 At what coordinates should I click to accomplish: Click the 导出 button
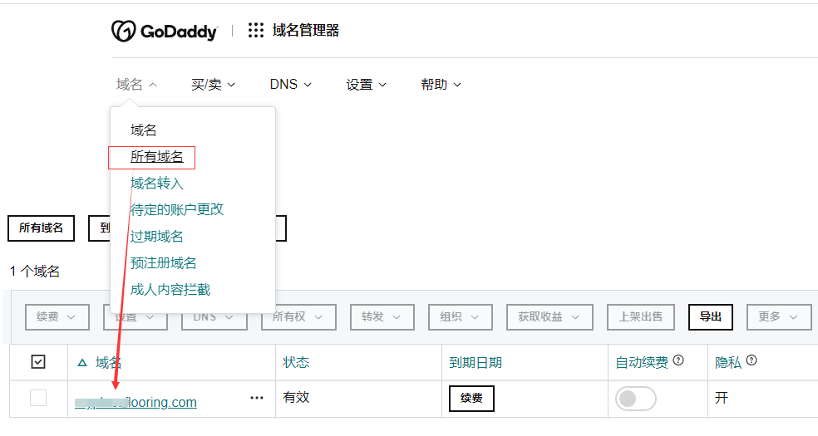pos(711,316)
